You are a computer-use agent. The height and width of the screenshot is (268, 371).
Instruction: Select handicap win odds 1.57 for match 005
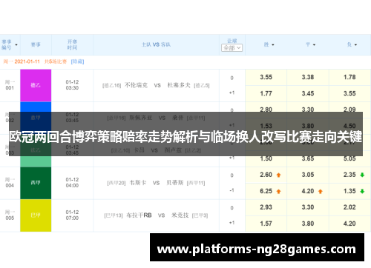pyautogui.click(x=266, y=224)
